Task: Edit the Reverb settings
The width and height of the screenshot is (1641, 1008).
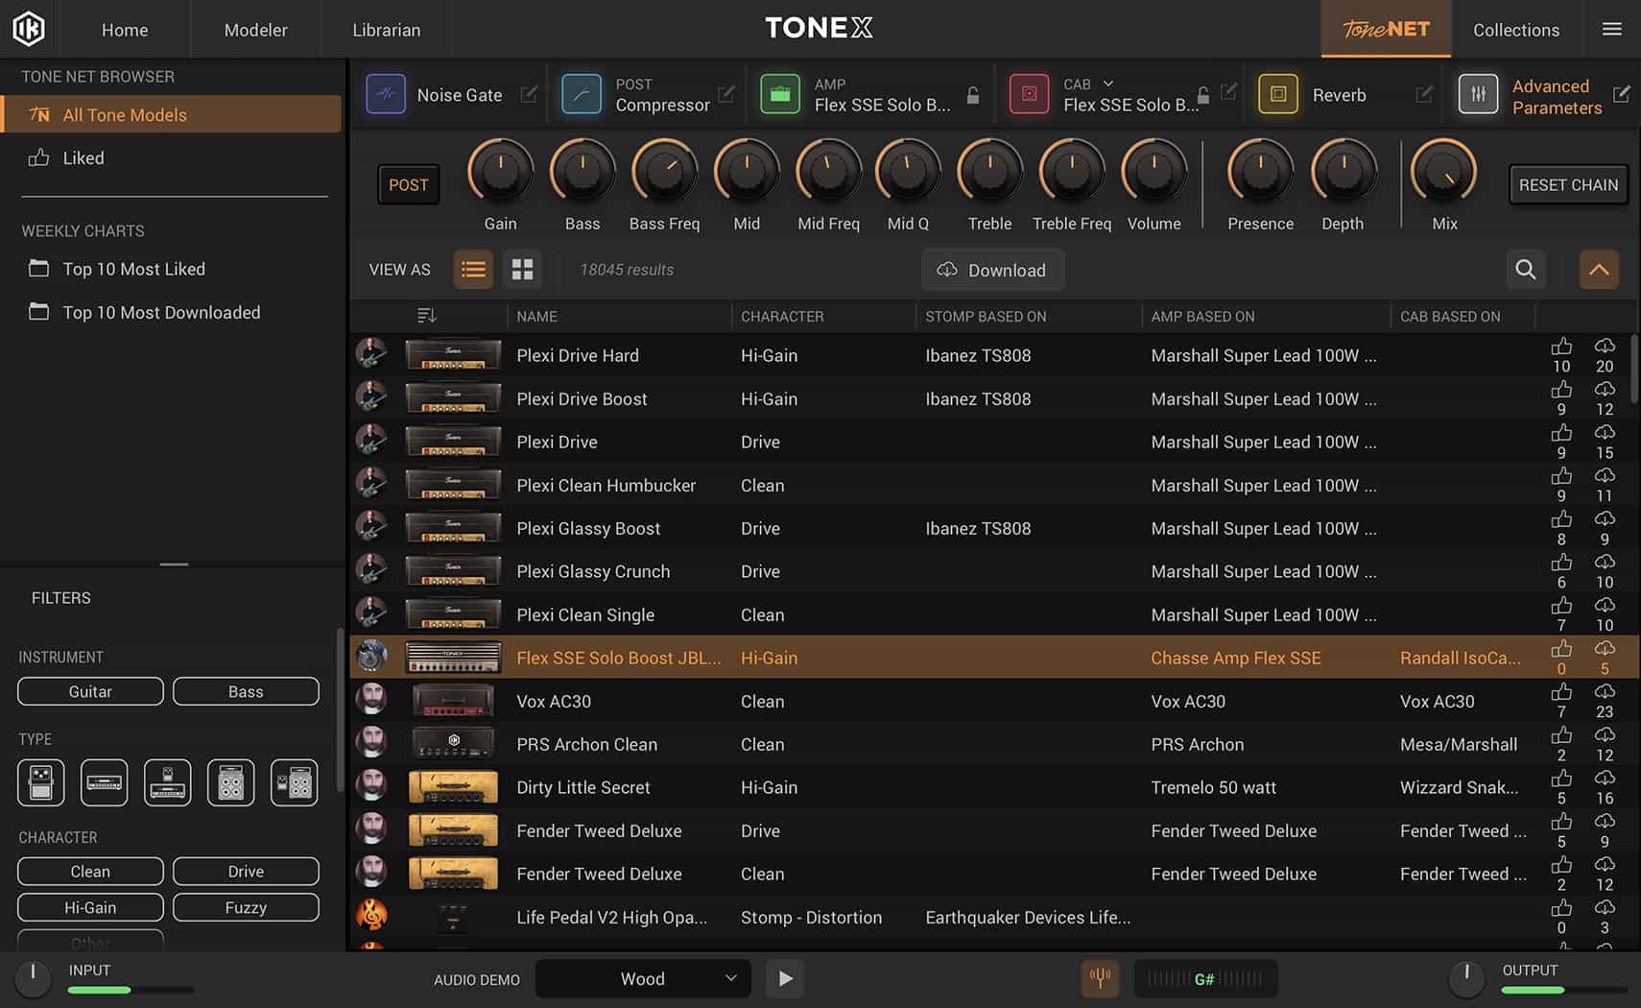Action: 1424,93
